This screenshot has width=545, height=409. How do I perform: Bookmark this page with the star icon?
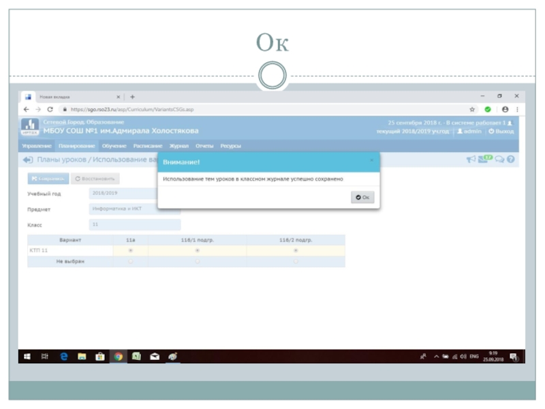pyautogui.click(x=472, y=109)
